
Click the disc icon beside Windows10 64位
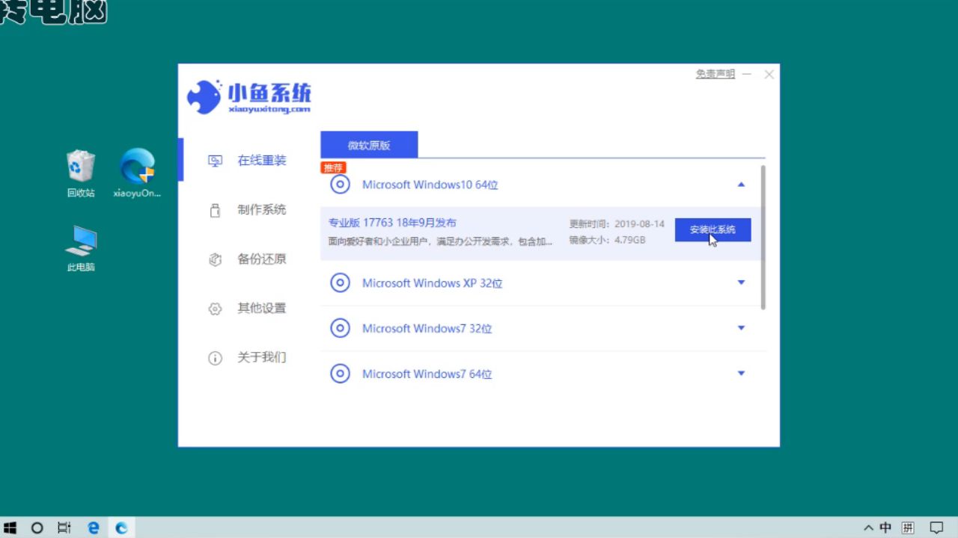tap(341, 185)
